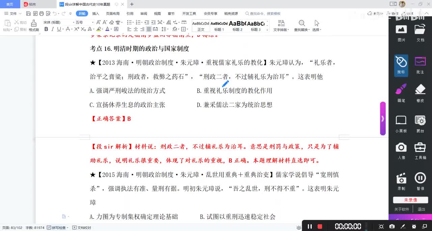
Task: Clear formatting with the eraser icon
Action: click(x=111, y=22)
